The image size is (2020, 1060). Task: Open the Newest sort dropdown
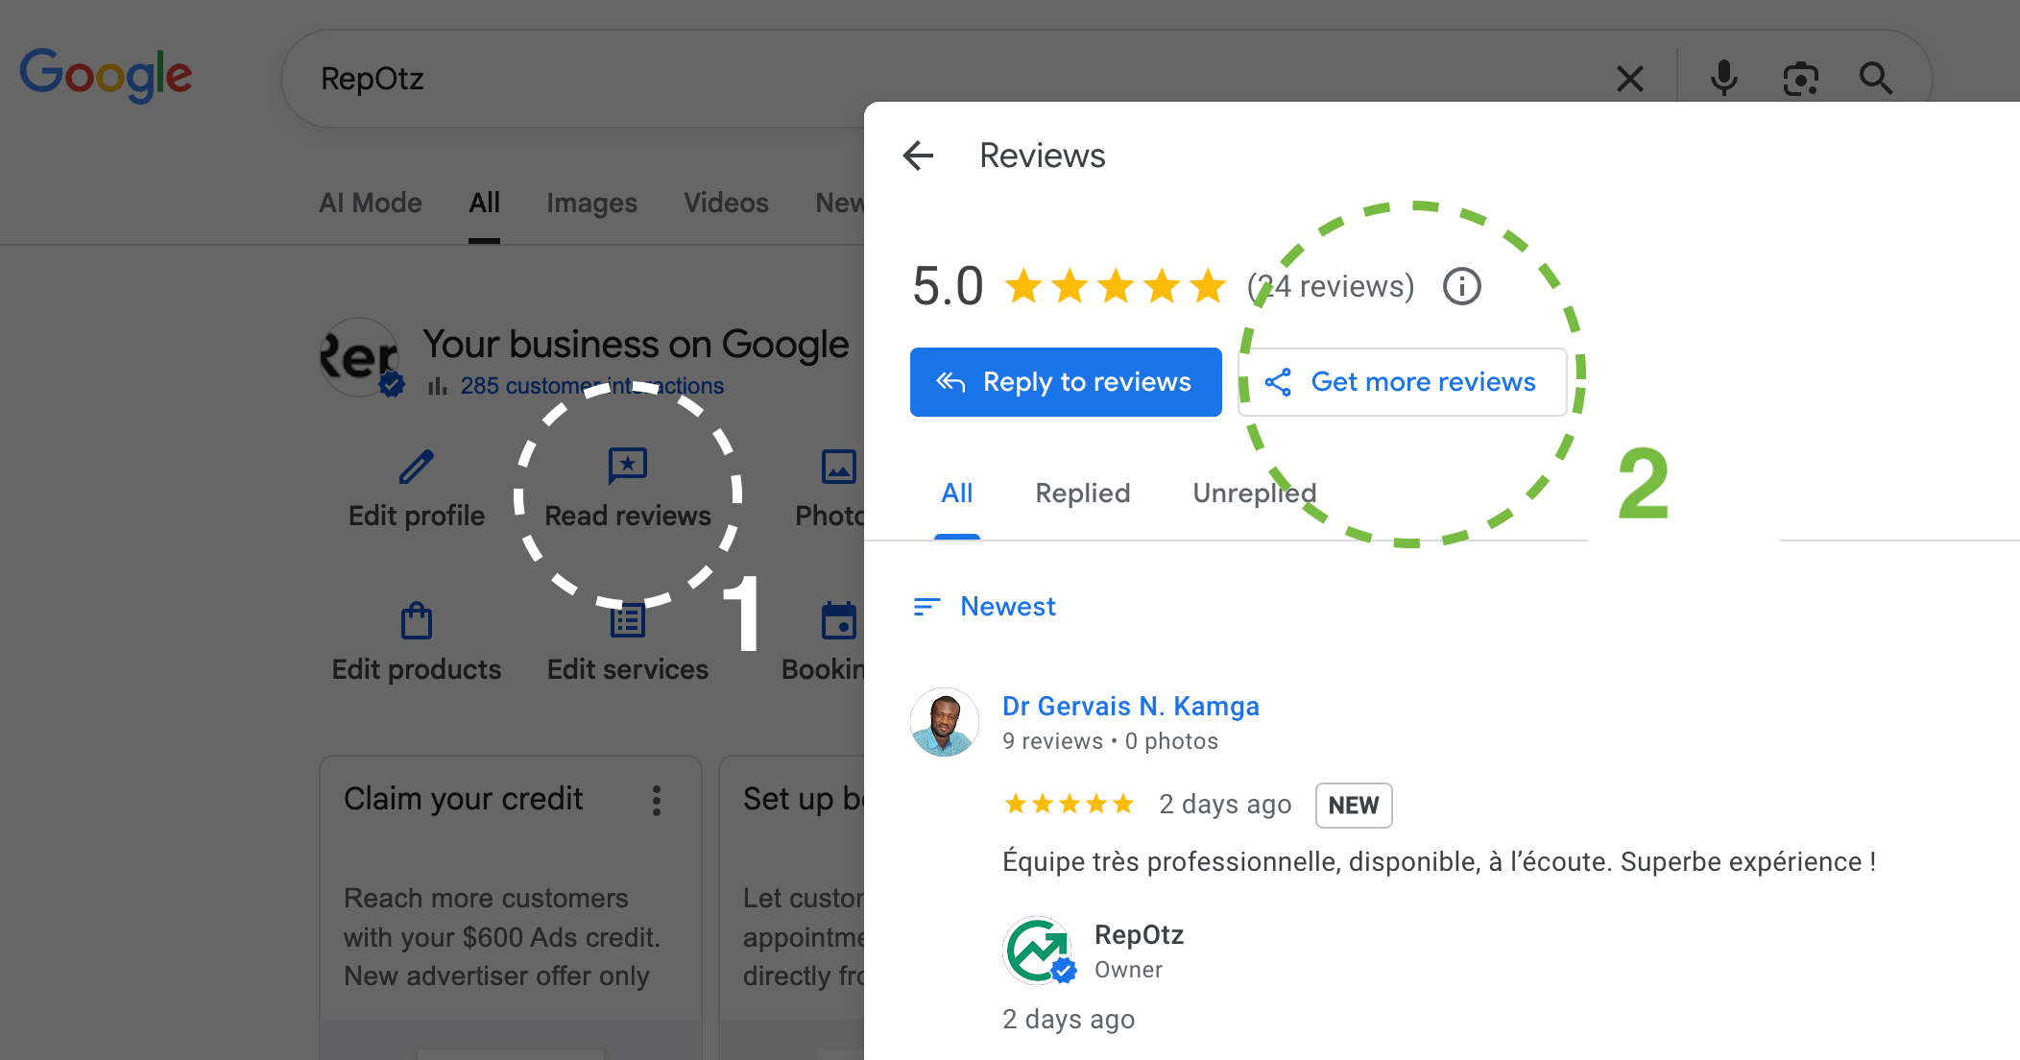point(982,606)
